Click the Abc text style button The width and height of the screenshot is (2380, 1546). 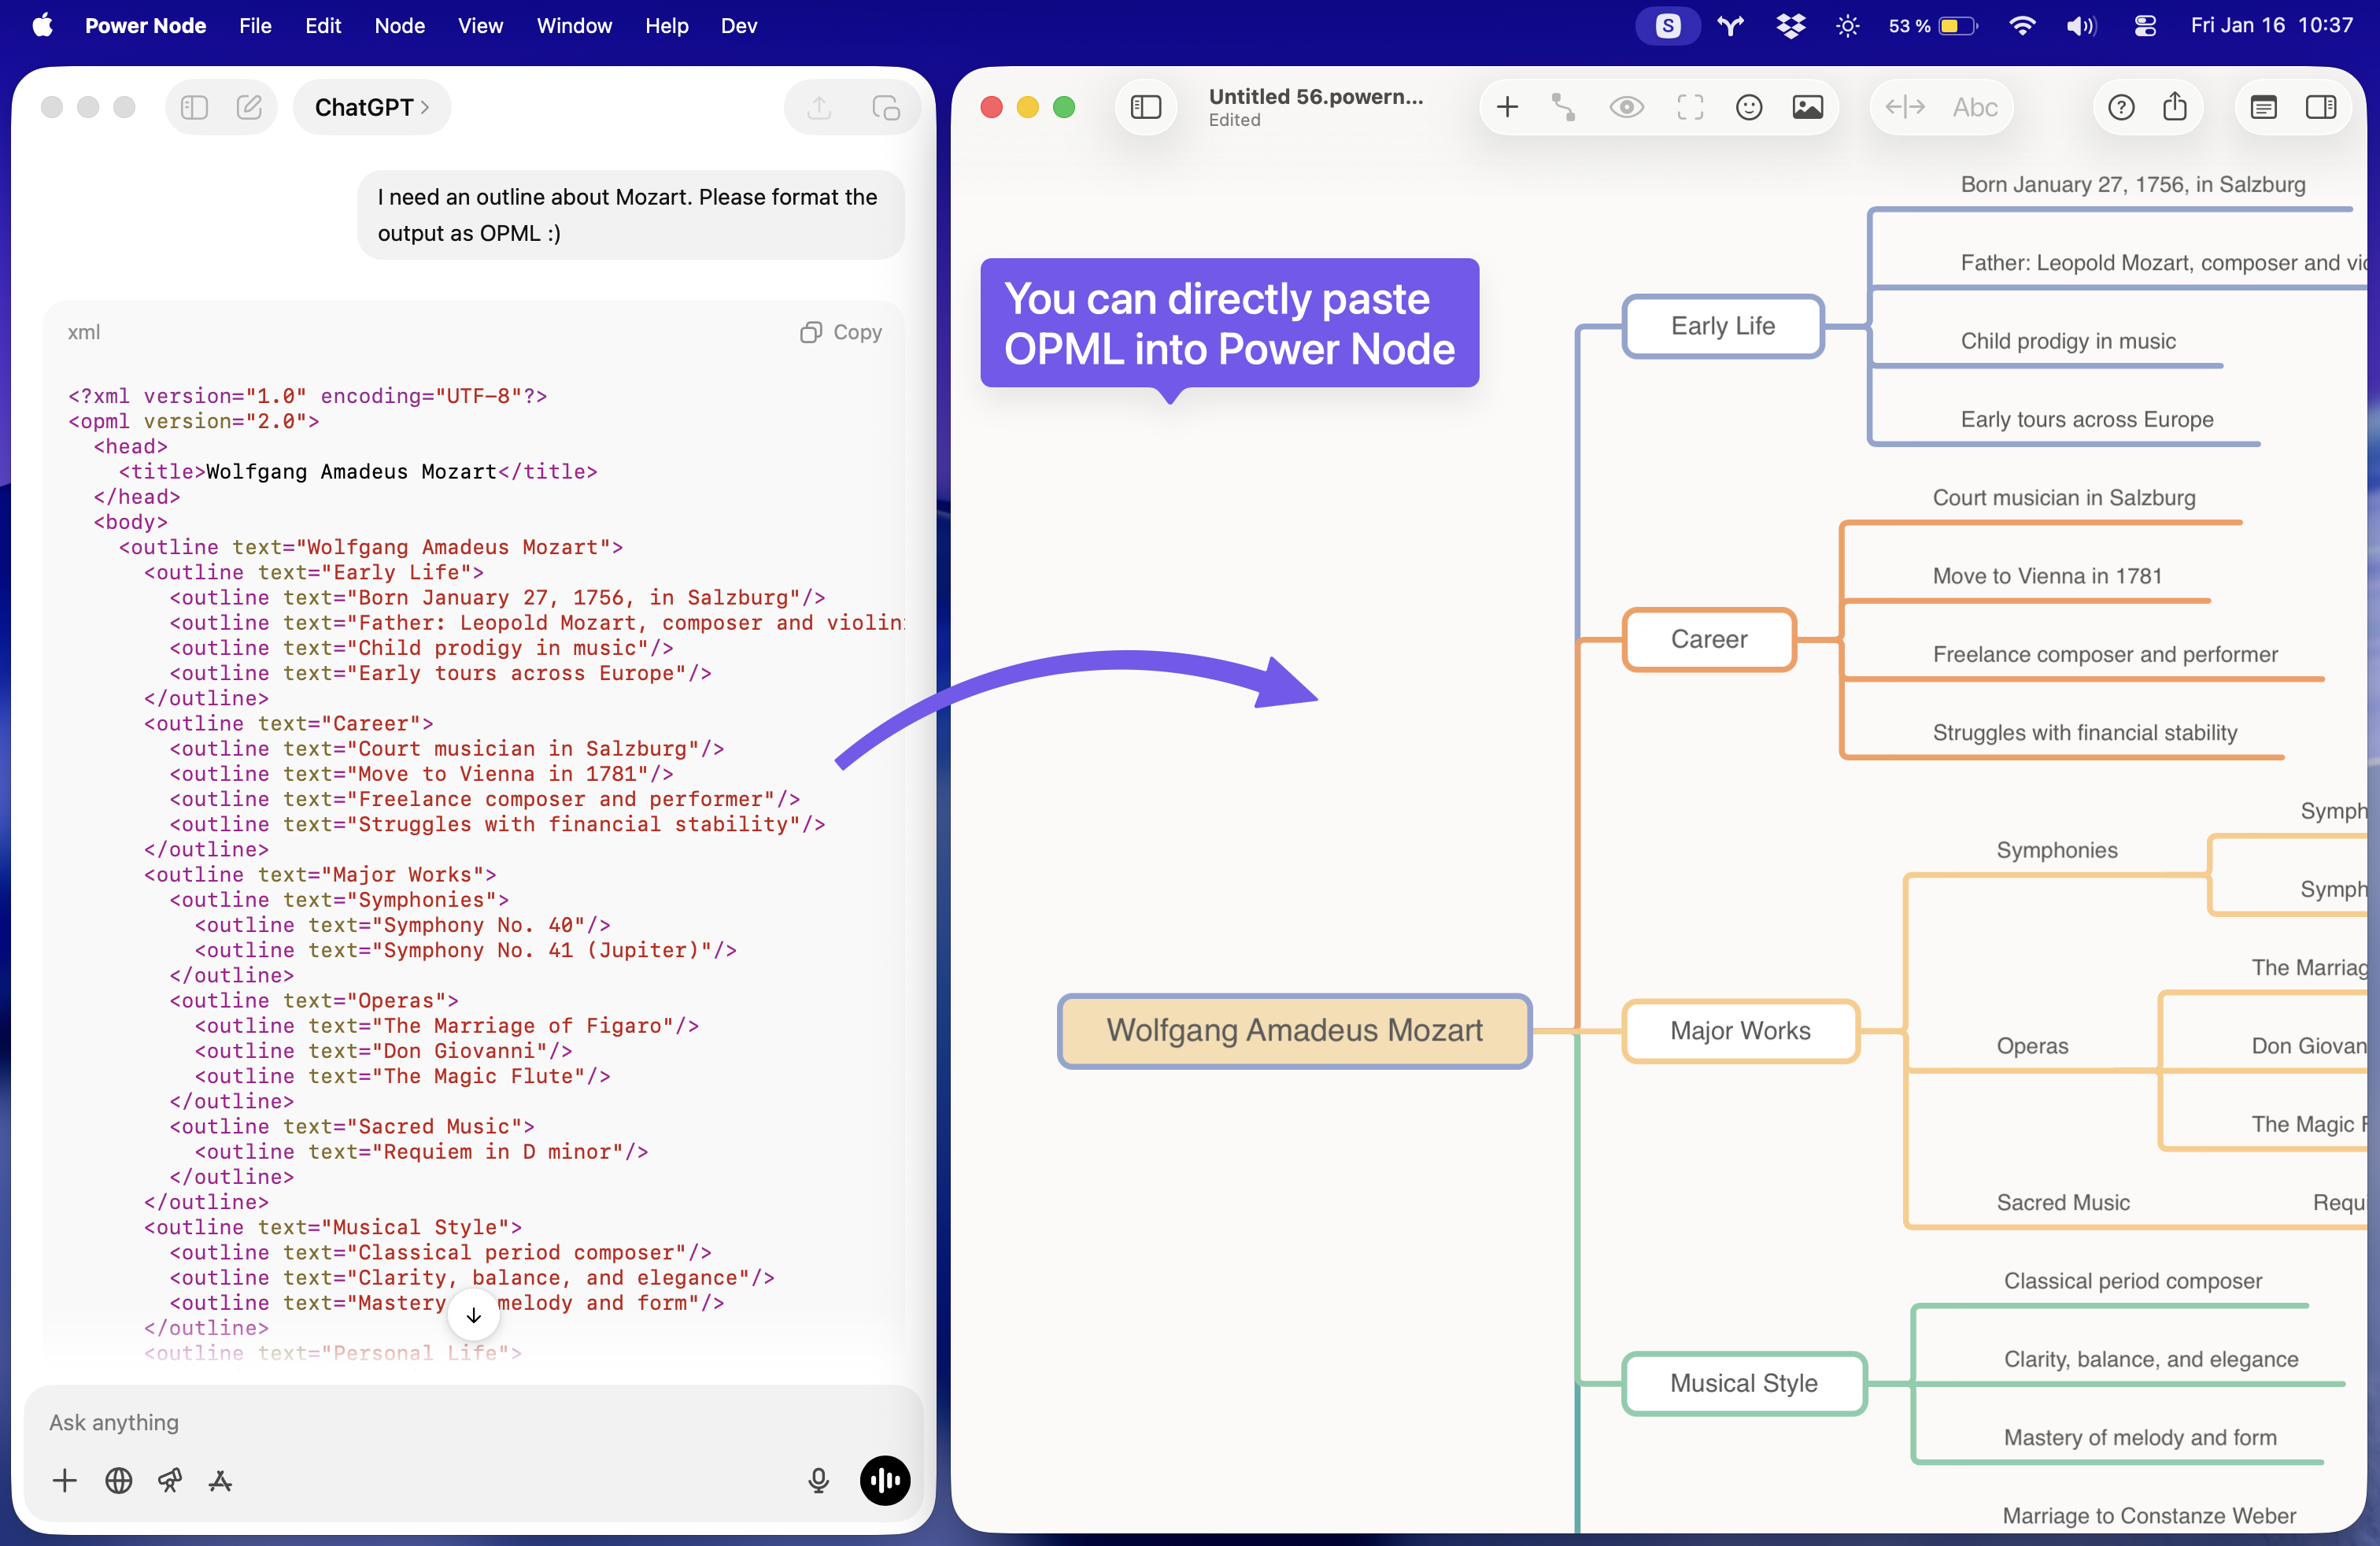coord(1975,107)
